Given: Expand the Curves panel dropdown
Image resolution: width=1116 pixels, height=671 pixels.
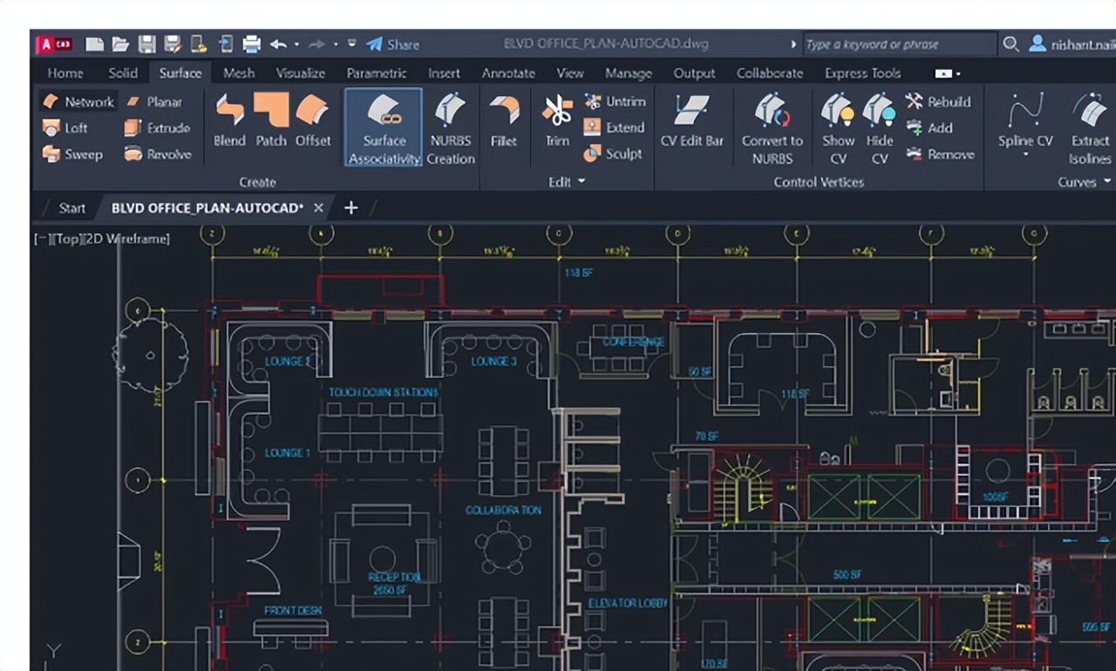Looking at the screenshot, I should [x=1107, y=182].
